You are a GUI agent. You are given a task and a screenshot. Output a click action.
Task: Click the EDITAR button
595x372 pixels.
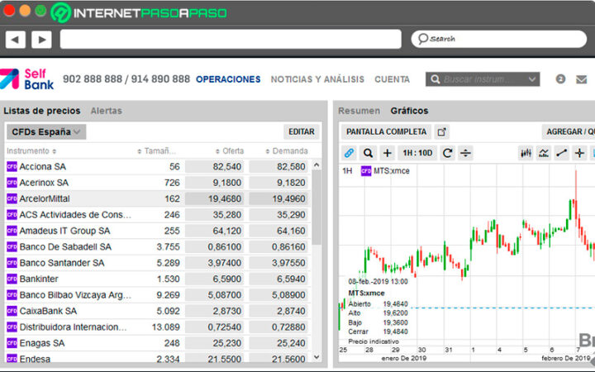tap(302, 131)
